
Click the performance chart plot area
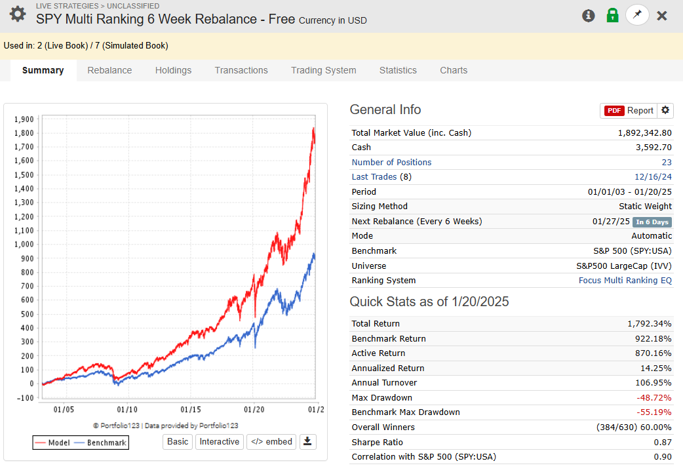(178, 257)
